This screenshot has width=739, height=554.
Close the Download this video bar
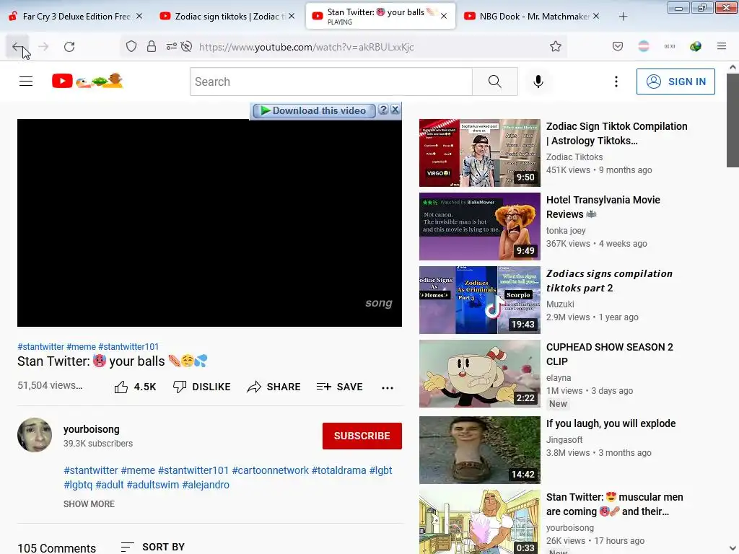[395, 110]
